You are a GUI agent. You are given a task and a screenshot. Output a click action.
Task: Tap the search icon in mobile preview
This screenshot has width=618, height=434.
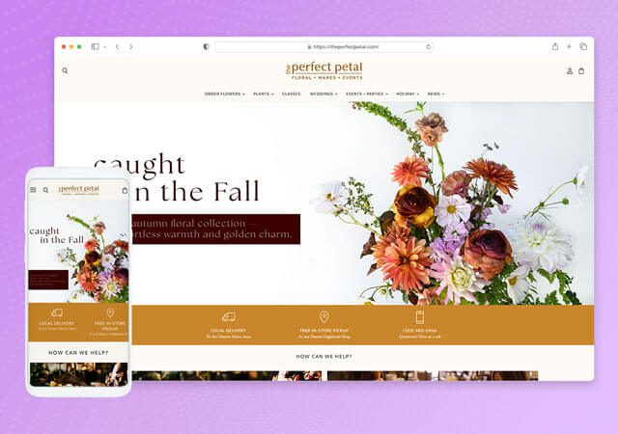click(45, 190)
